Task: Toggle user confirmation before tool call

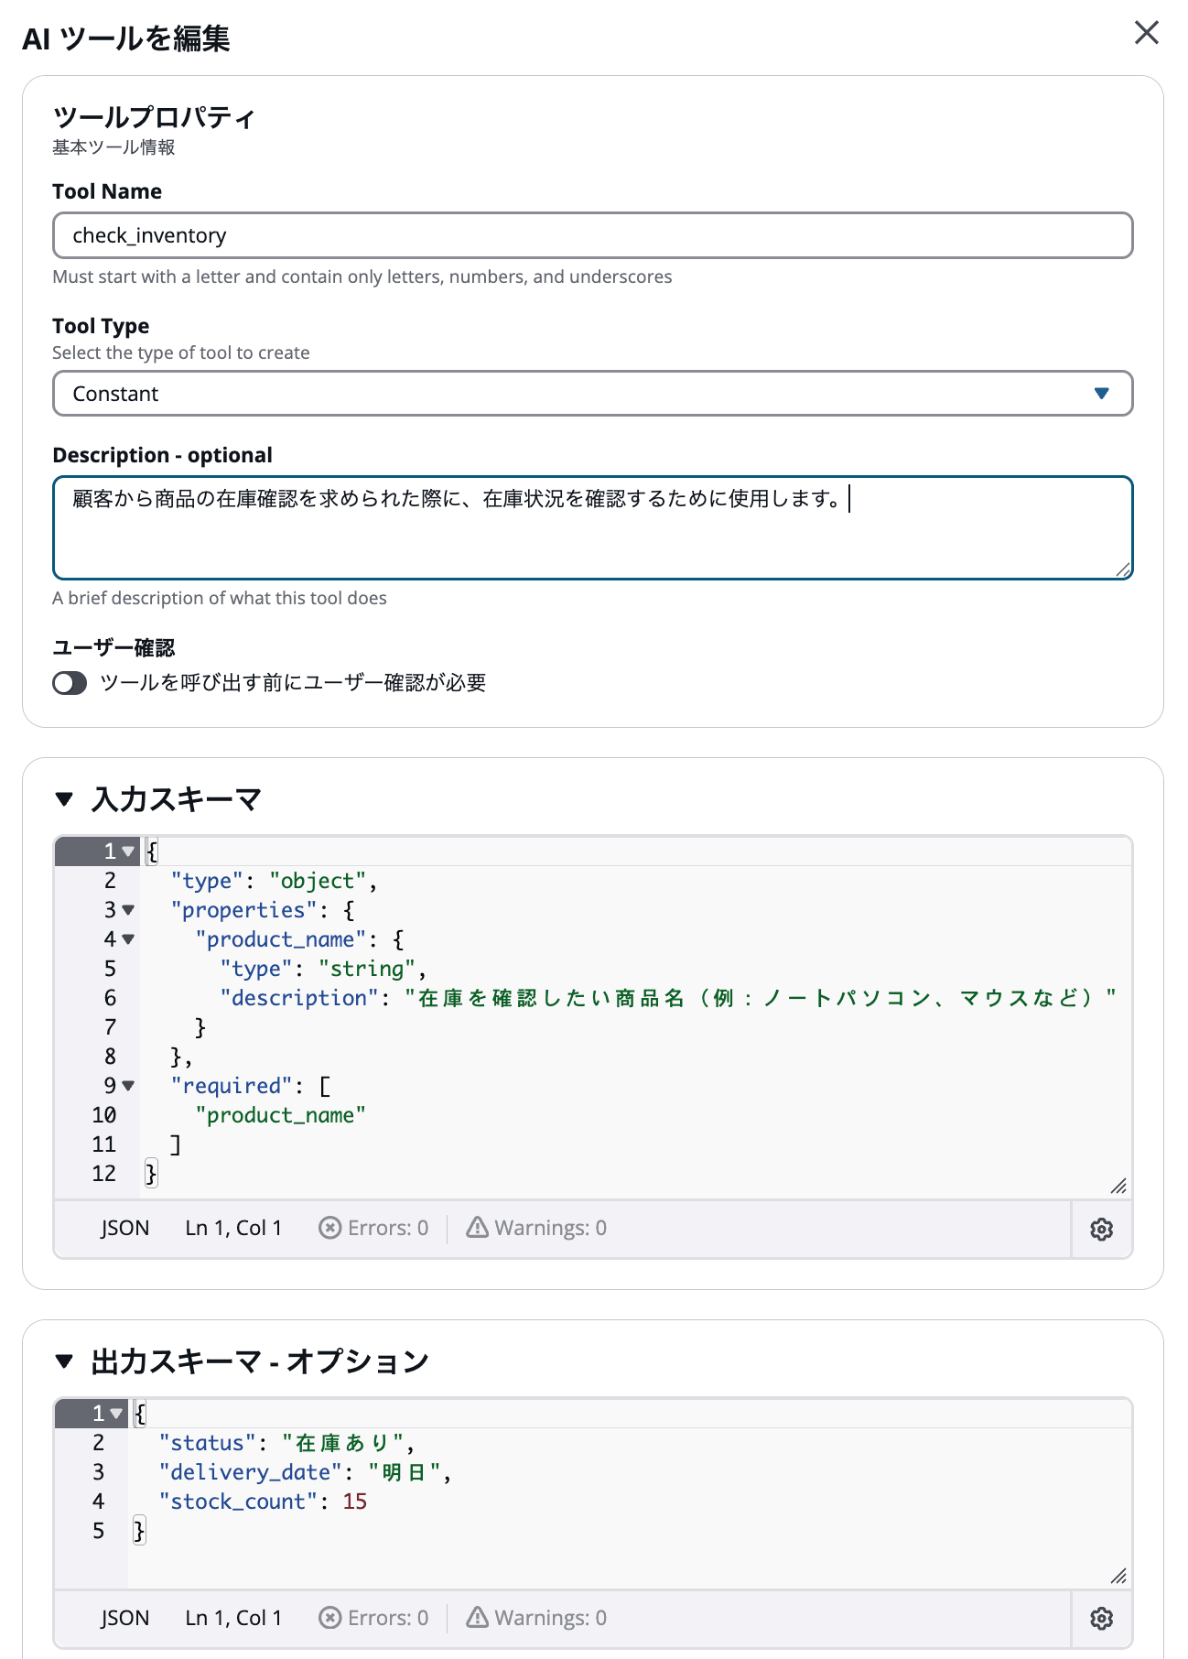Action: (x=70, y=683)
